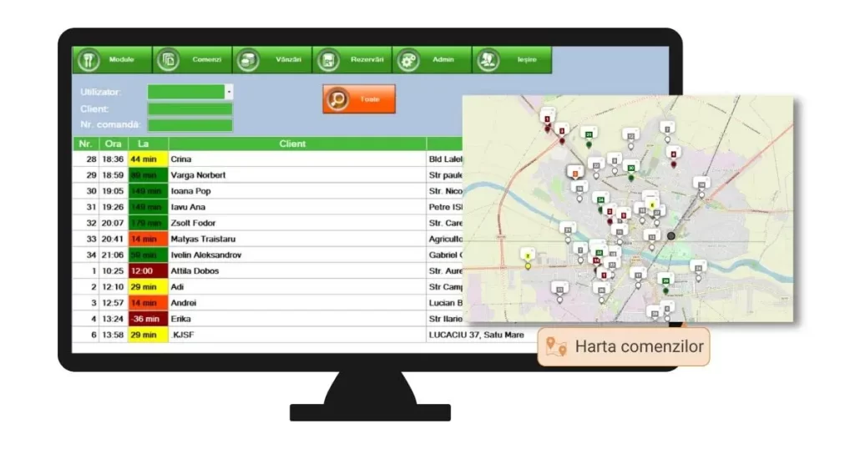Click the order time 13:58

113,335
